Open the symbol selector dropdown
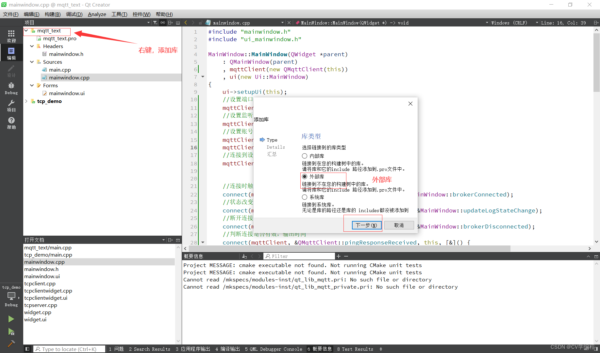 (487, 23)
